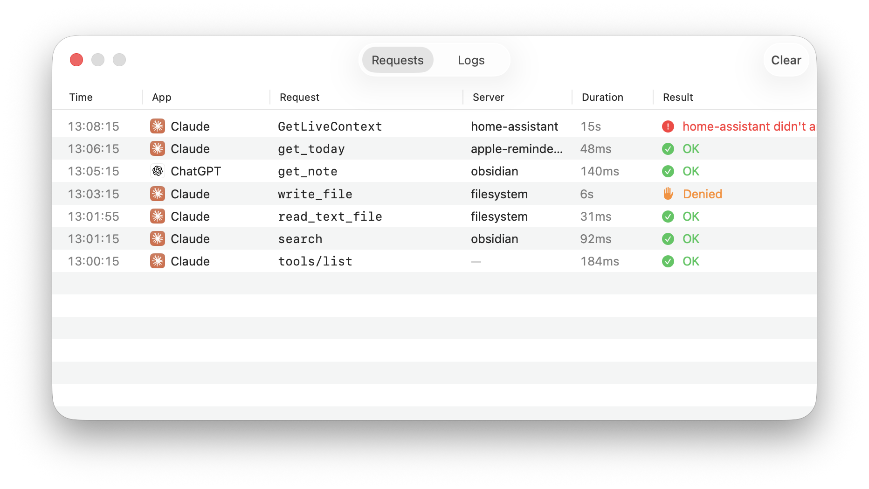Select the get_today request text
The image size is (869, 489).
pos(311,149)
